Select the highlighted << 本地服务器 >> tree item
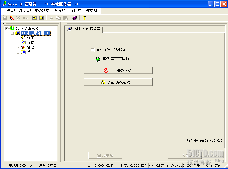 pyautogui.click(x=36, y=33)
